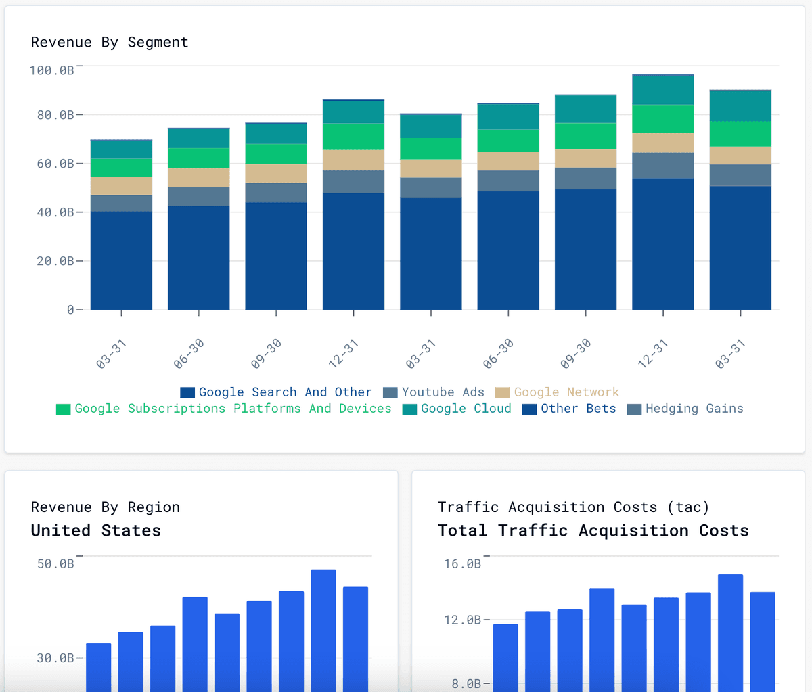The width and height of the screenshot is (812, 692).
Task: Click the 20.0B axis label in segment chart
Action: pyautogui.click(x=55, y=261)
